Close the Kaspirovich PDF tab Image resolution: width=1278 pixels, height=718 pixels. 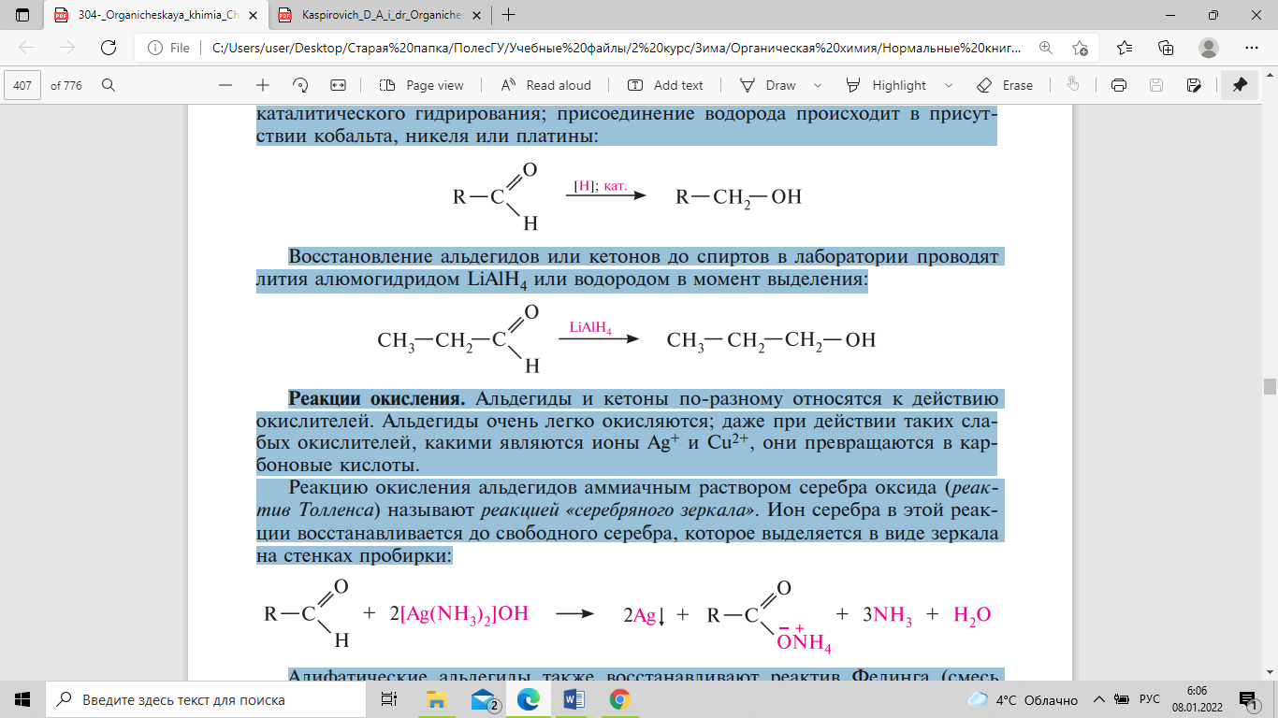point(476,15)
